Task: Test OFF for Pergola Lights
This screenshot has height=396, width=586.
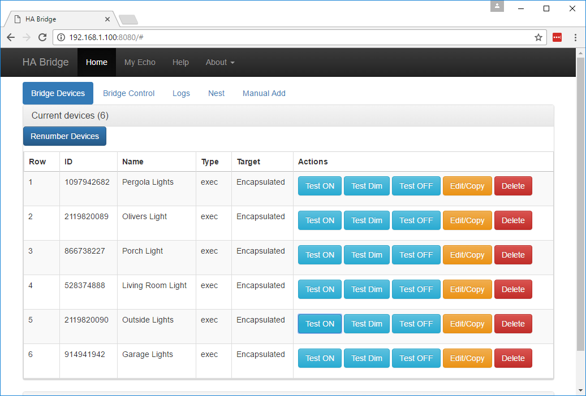Action: [416, 186]
